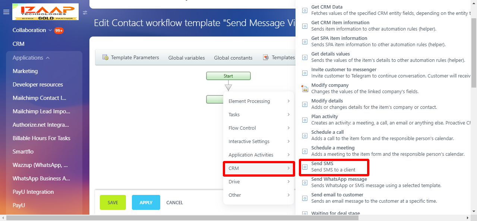Expand the Collaboration sidebar menu

pyautogui.click(x=50, y=30)
